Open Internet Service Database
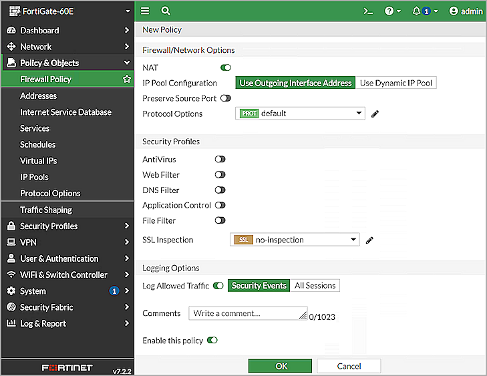 (x=66, y=112)
